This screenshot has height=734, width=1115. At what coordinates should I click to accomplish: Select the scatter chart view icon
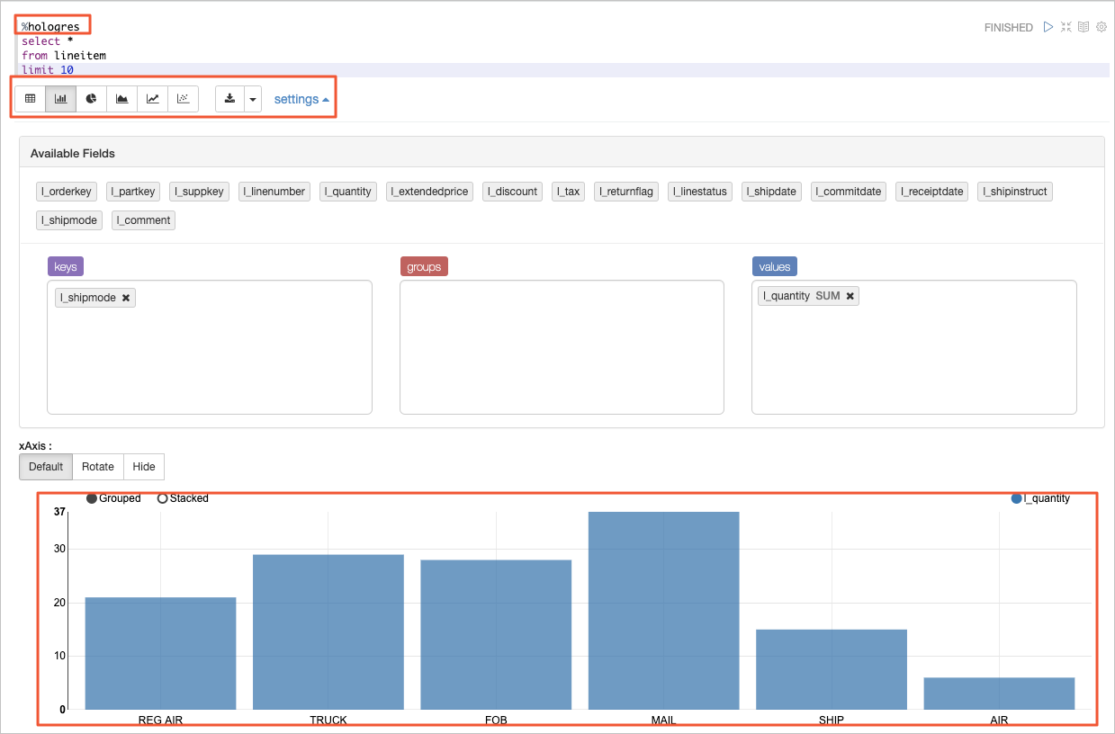tap(184, 99)
